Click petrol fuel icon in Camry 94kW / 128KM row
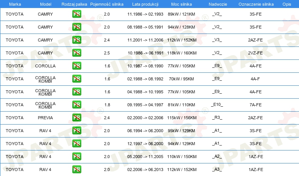The width and height of the screenshot is (299, 176). tap(76, 27)
